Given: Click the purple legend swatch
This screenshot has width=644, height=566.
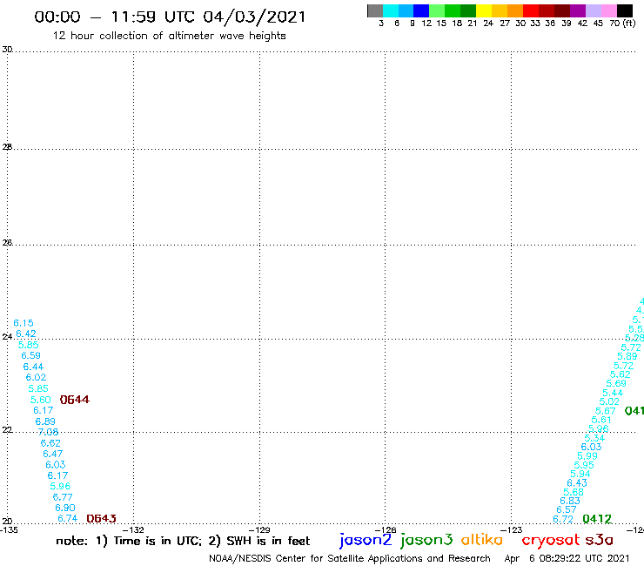Looking at the screenshot, I should (x=577, y=10).
